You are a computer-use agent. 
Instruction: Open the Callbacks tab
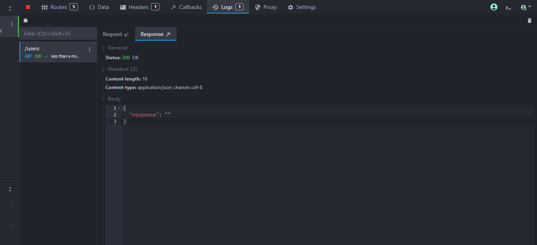pos(186,7)
